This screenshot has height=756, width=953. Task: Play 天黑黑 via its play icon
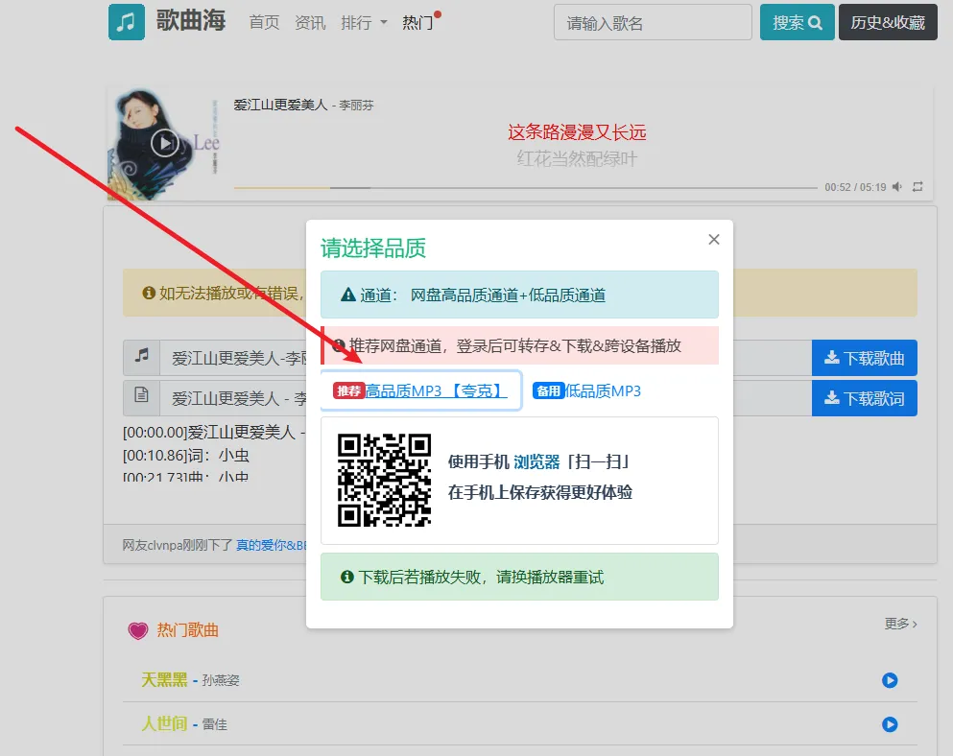(890, 680)
